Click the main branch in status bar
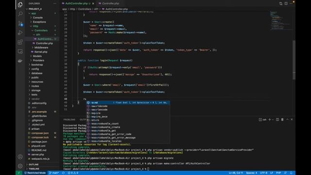311x175 pixels. coord(54,173)
